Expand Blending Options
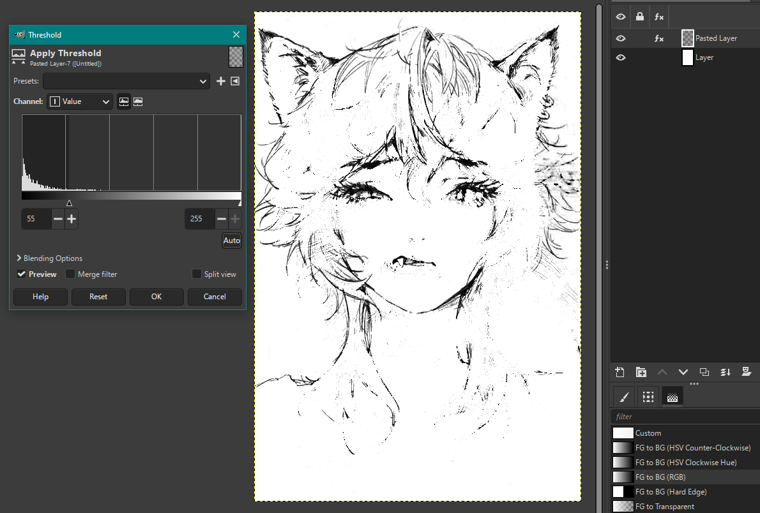The image size is (760, 513). (49, 258)
